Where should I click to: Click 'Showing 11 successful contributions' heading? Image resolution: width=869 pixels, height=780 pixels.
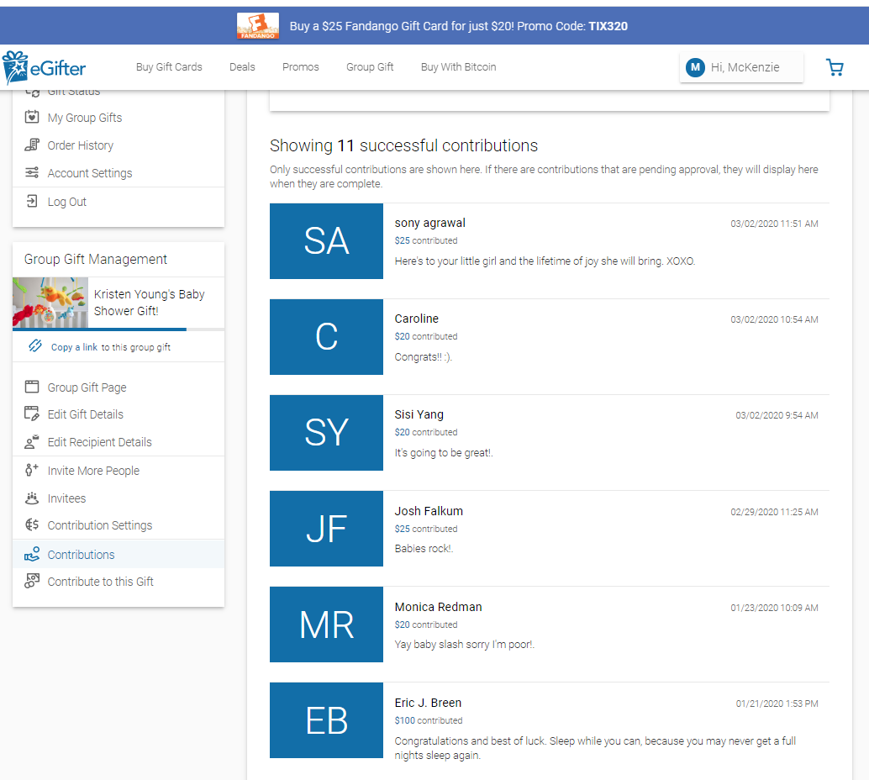pyautogui.click(x=403, y=145)
